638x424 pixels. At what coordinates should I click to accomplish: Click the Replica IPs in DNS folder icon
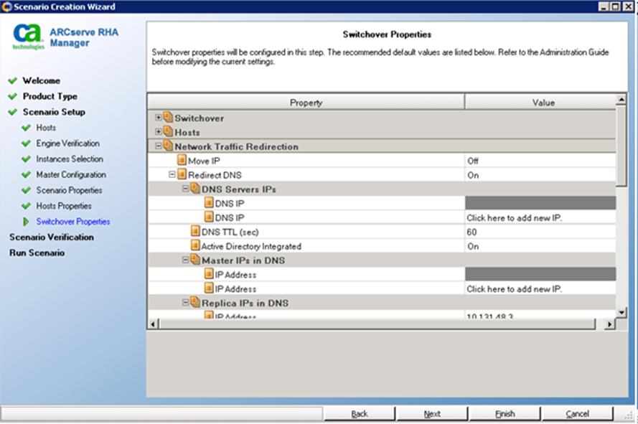(195, 302)
